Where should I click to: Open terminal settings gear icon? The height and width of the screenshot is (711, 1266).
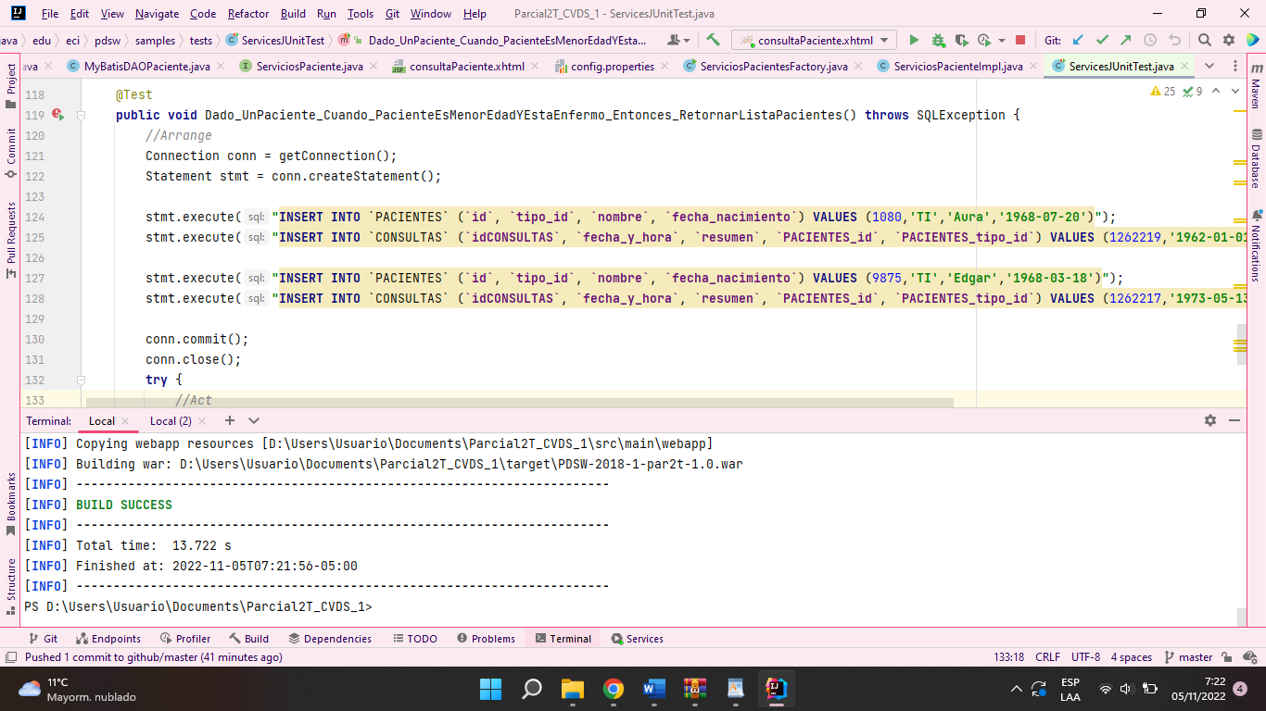click(1210, 420)
